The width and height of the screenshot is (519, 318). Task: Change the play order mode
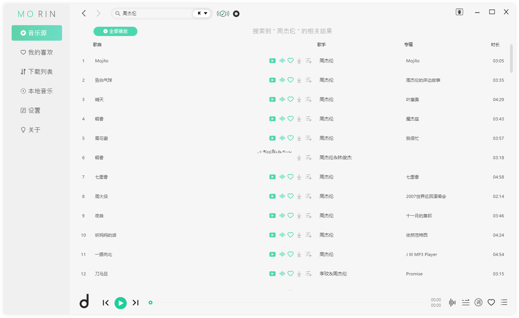tap(465, 303)
